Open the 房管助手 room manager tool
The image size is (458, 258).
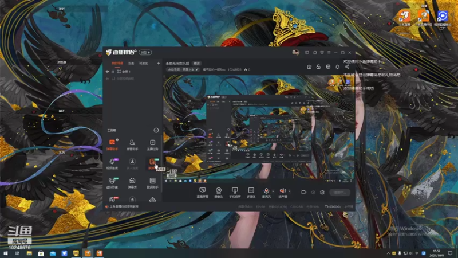coord(132,145)
